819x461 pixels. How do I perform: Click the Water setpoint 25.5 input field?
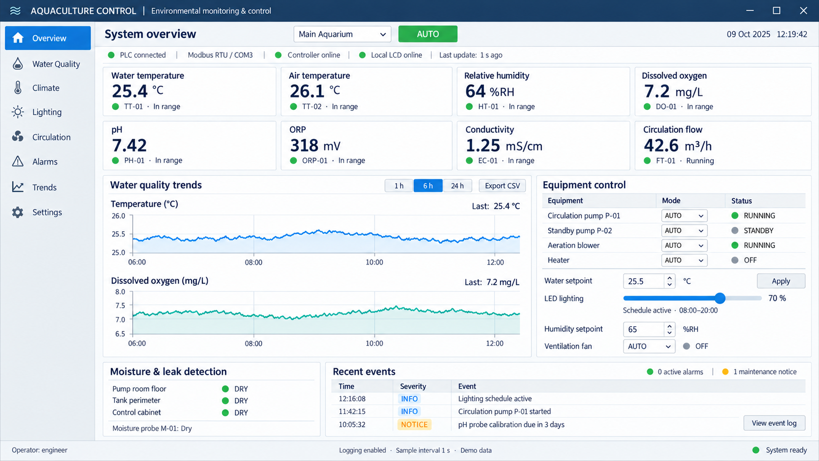(644, 281)
